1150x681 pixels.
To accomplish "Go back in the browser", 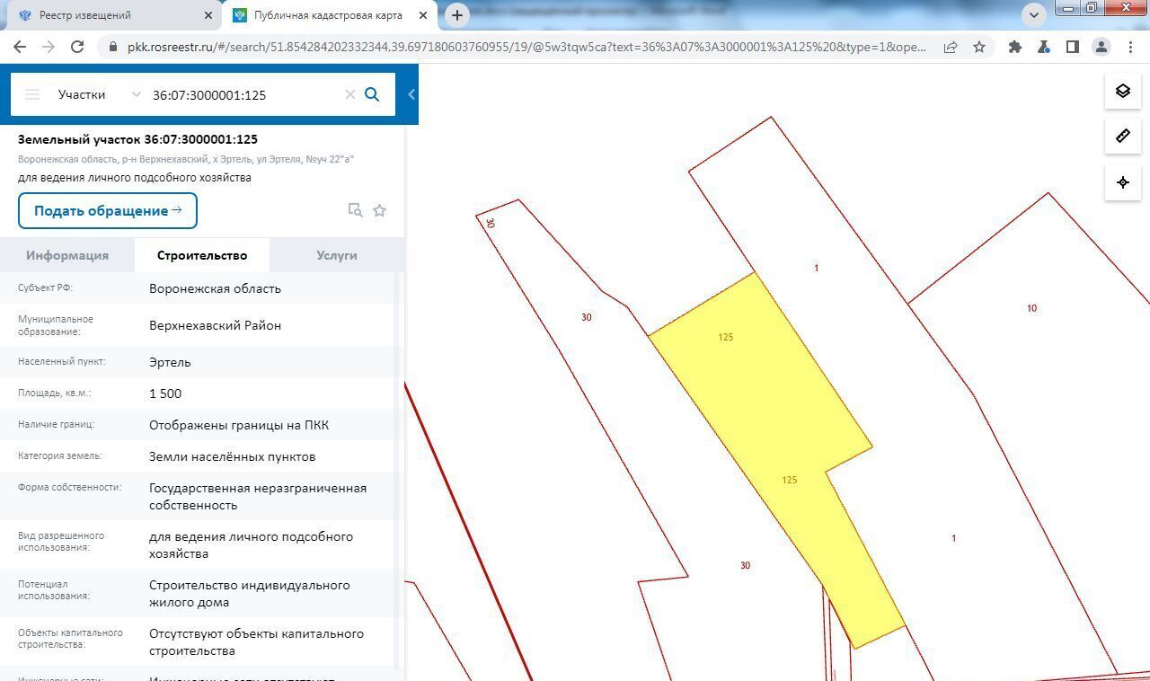I will click(20, 47).
